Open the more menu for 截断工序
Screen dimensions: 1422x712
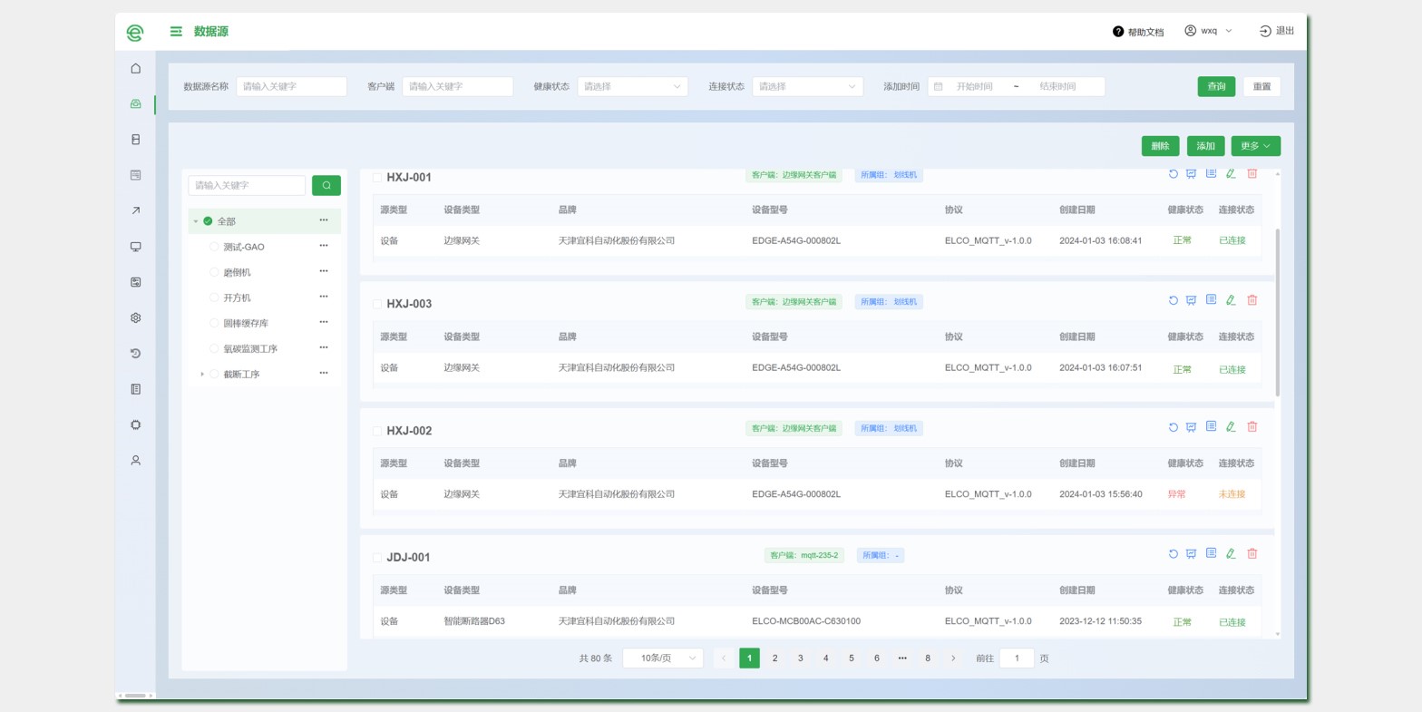(x=324, y=373)
